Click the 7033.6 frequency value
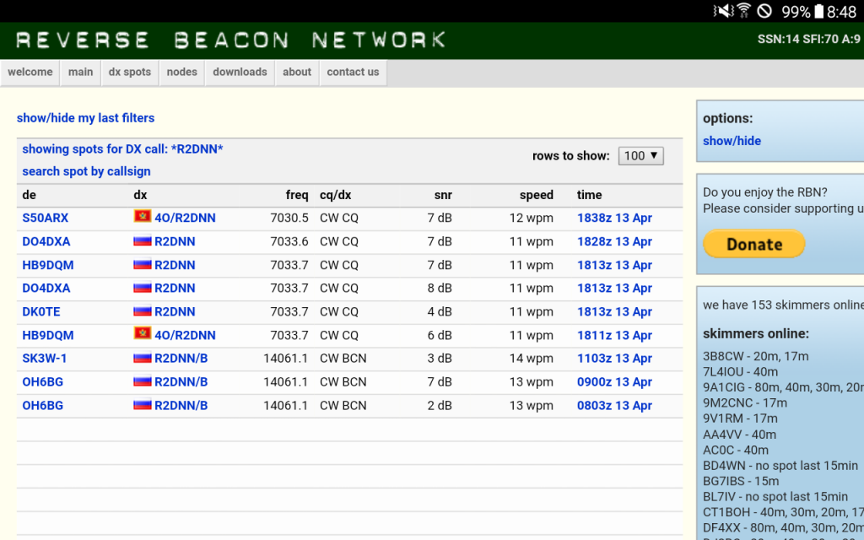The height and width of the screenshot is (540, 864). (x=289, y=241)
